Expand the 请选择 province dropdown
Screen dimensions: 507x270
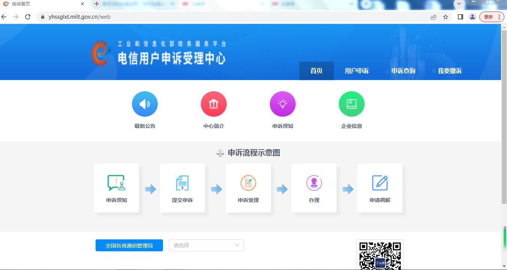click(206, 245)
